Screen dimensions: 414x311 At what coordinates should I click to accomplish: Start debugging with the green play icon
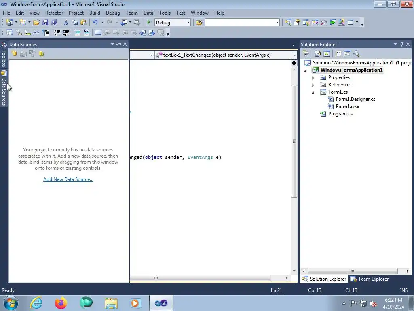148,23
